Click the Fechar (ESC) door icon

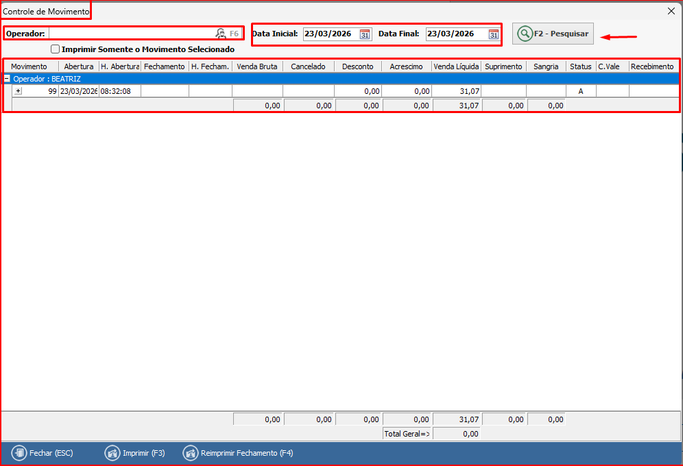click(x=19, y=453)
